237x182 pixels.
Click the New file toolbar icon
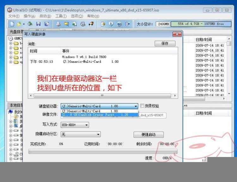(12, 24)
